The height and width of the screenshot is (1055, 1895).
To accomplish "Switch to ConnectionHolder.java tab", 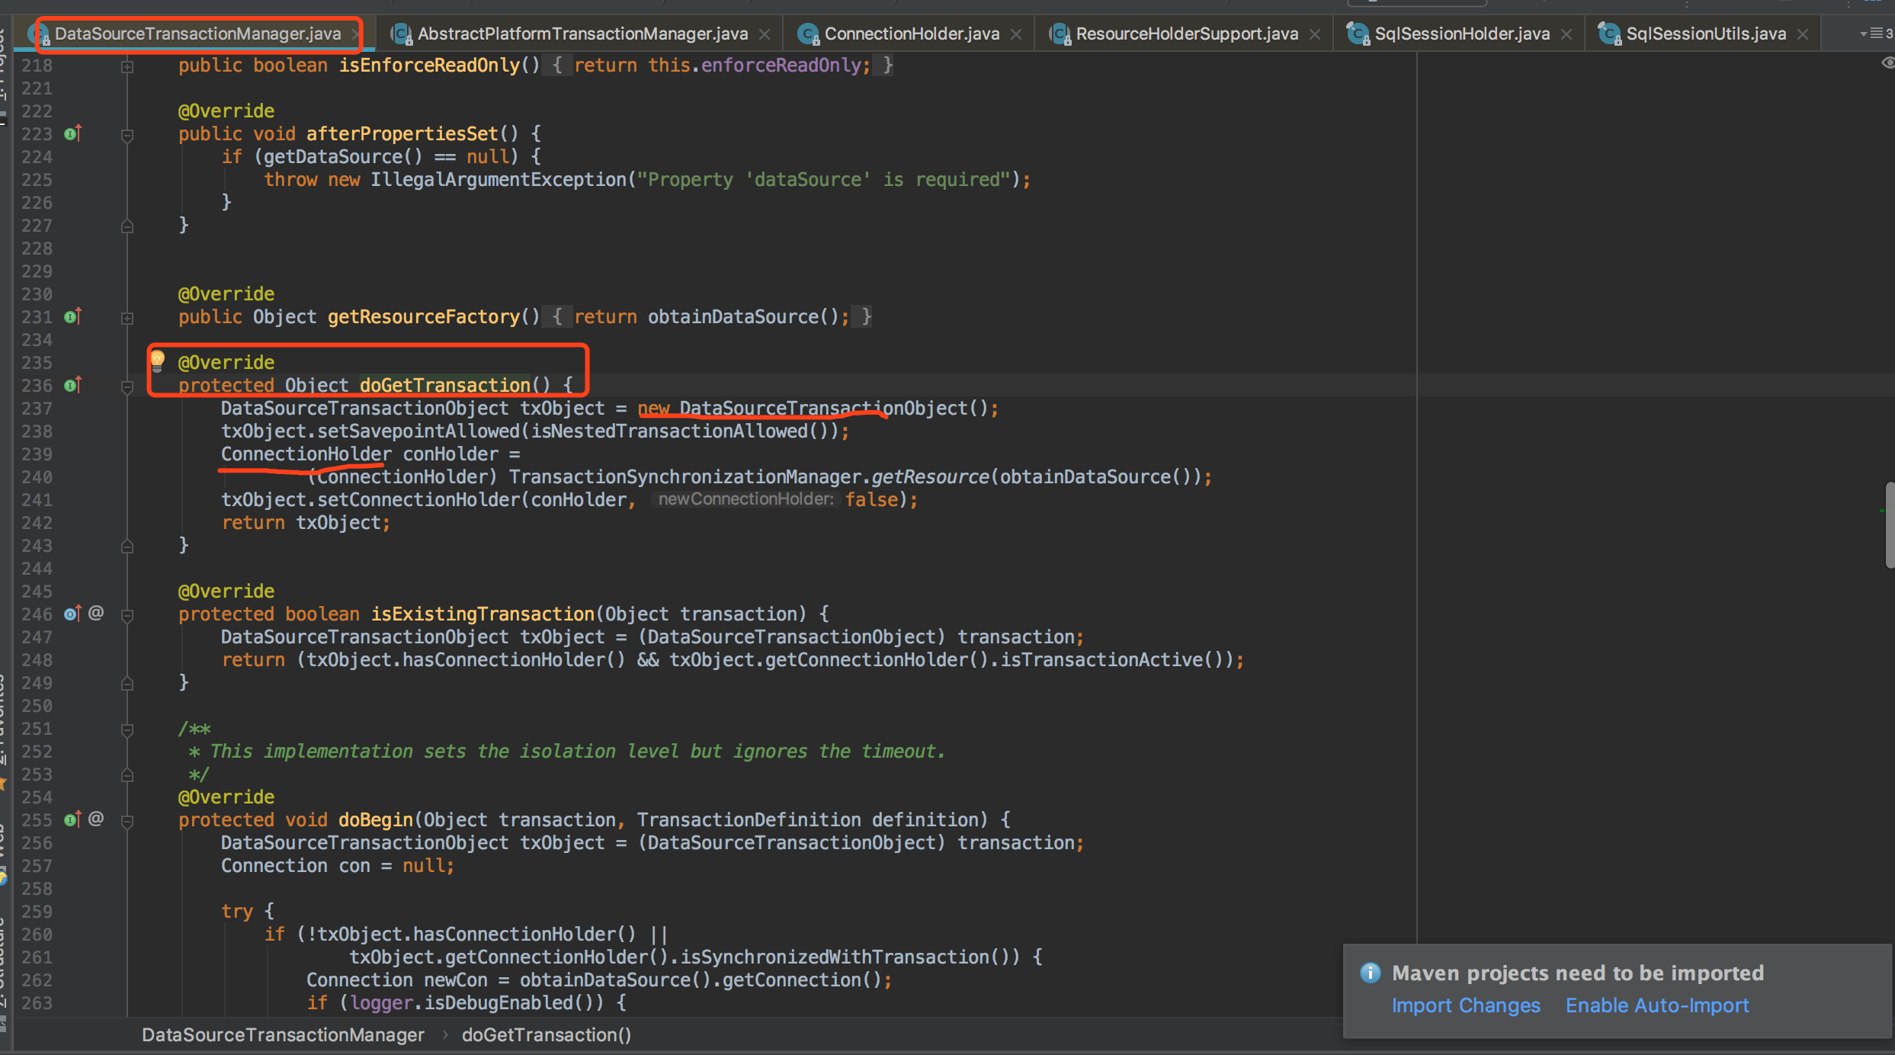I will click(x=910, y=34).
